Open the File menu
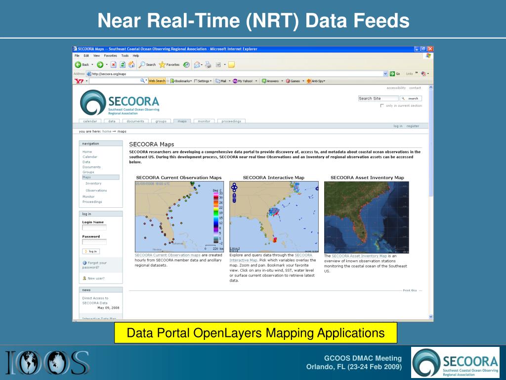 click(x=77, y=55)
